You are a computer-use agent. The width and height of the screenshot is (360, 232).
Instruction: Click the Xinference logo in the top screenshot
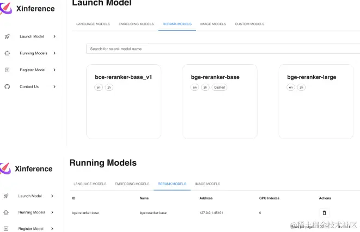(x=6, y=8)
